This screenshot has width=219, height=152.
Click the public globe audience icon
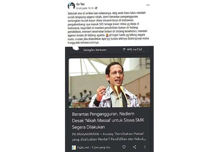tap(96, 8)
